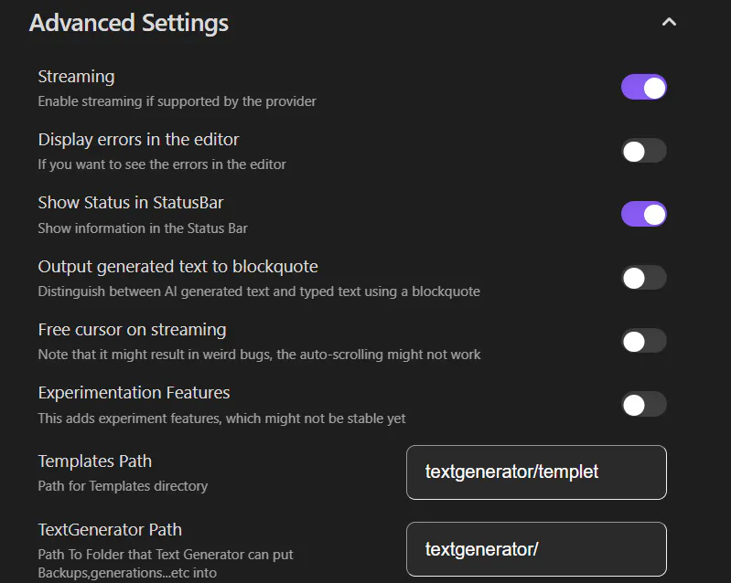Enable the Experimentation Features switch
731x583 pixels.
(644, 404)
